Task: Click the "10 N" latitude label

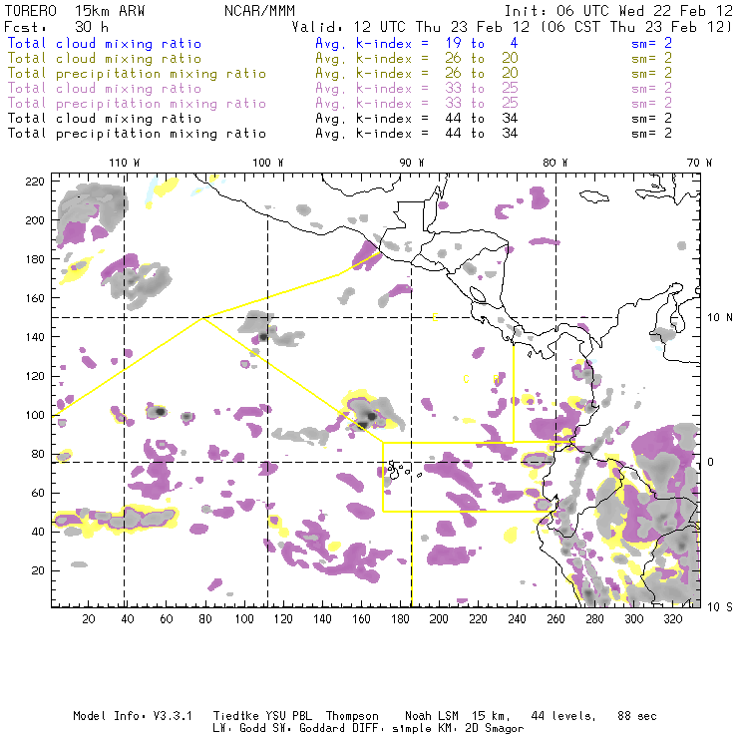Action: click(720, 318)
